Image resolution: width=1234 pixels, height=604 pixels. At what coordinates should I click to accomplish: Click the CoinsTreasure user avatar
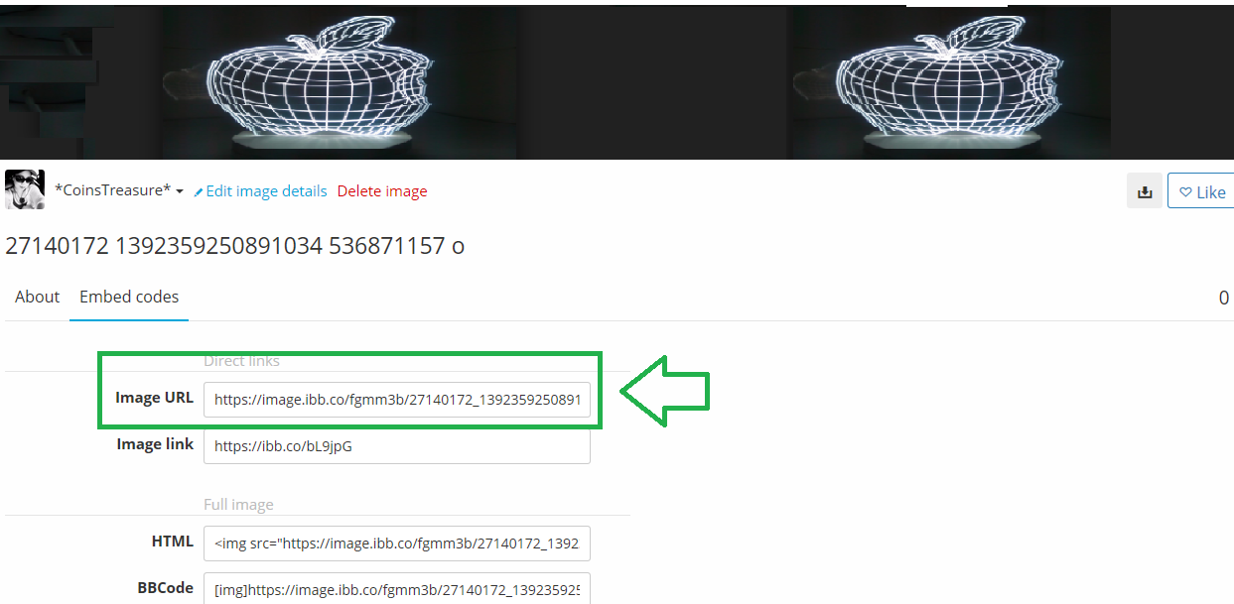[x=25, y=189]
